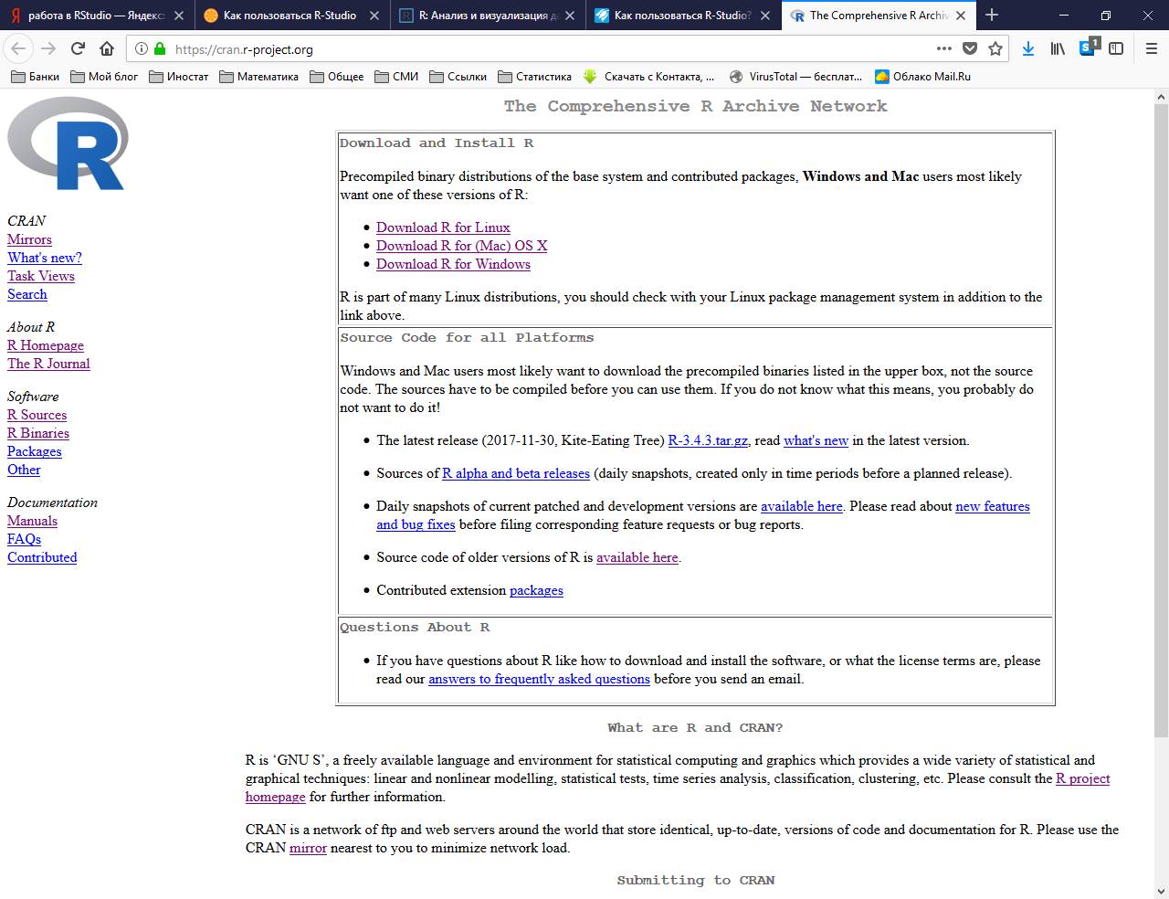This screenshot has width=1169, height=899.
Task: Switch to the 'работа в RStudio' Yandex tab
Action: [95, 16]
